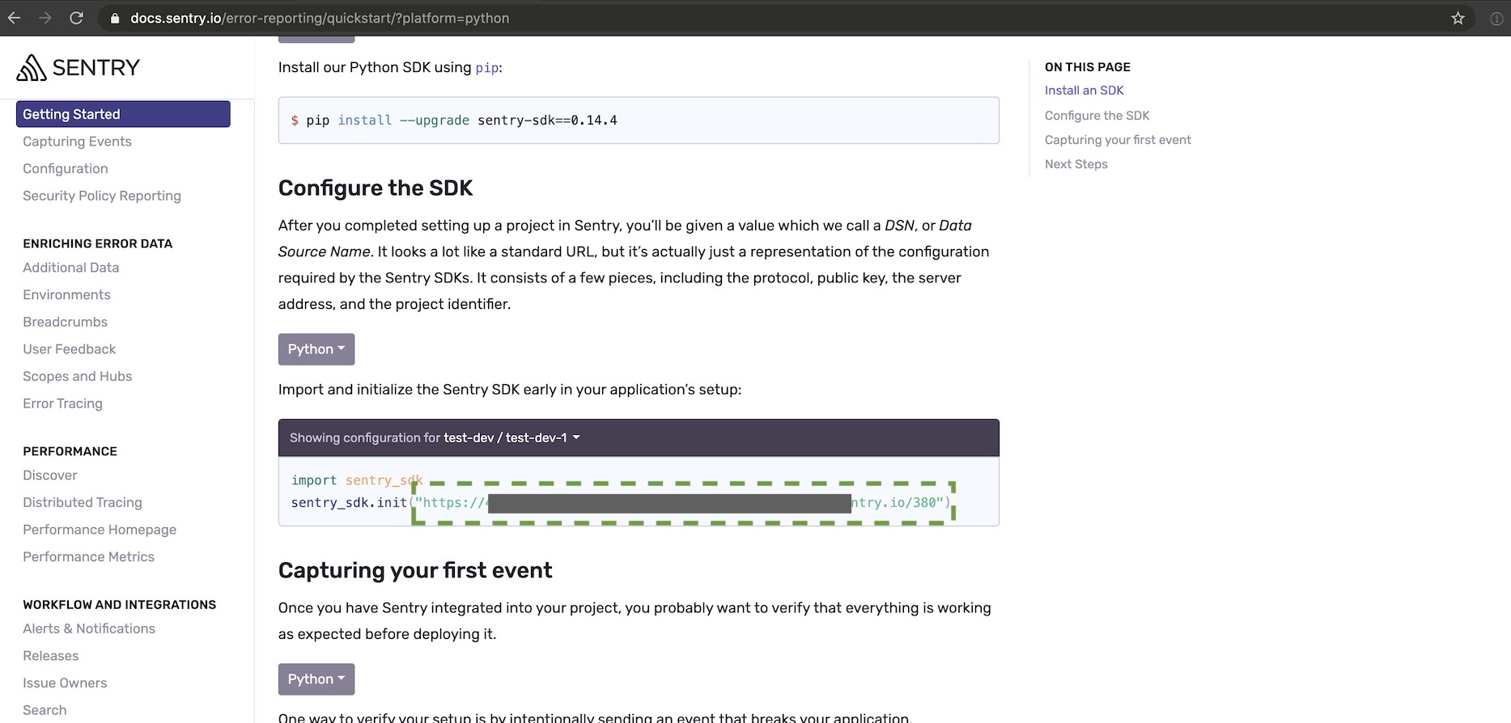Click the import sentry_sdk code line
This screenshot has width=1511, height=723.
click(357, 480)
